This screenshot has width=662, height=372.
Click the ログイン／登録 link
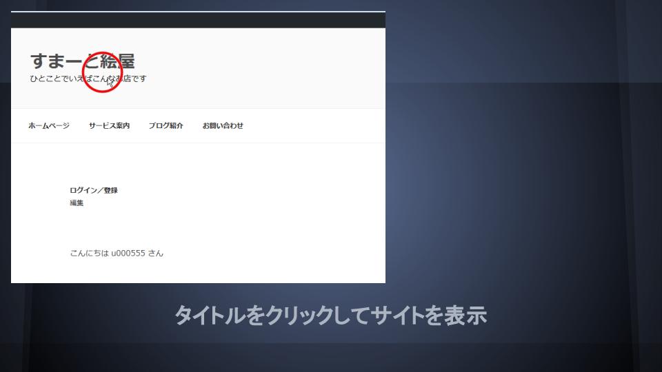[x=94, y=190]
